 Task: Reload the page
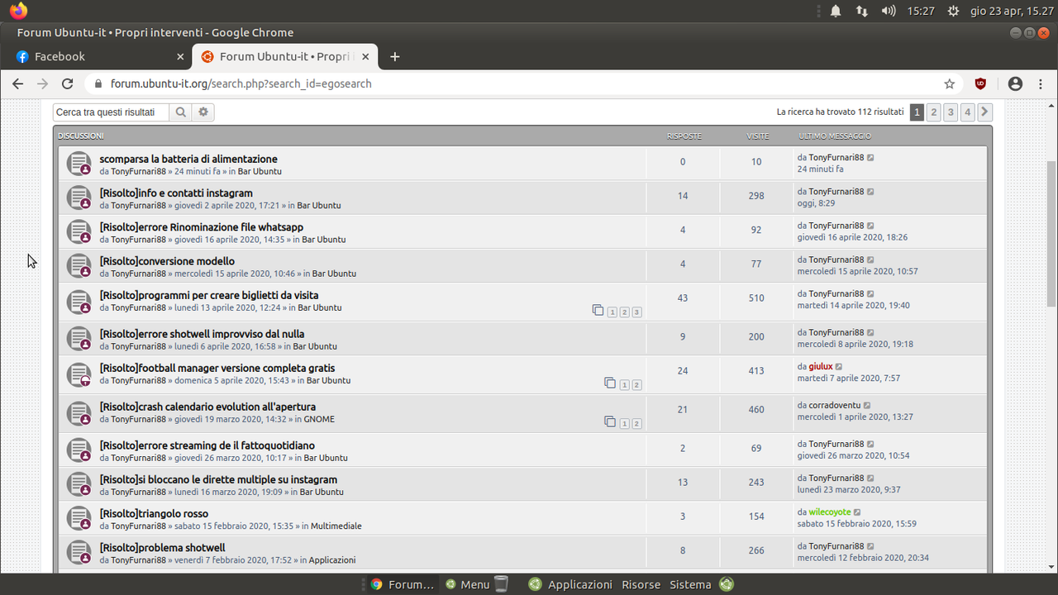point(68,83)
